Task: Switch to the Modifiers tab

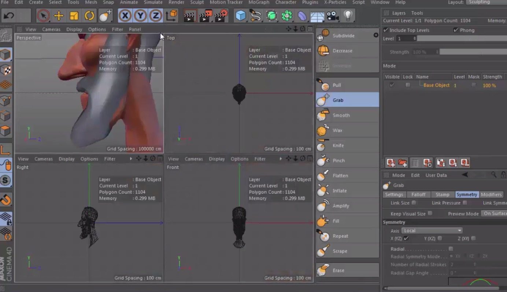Action: 491,194
